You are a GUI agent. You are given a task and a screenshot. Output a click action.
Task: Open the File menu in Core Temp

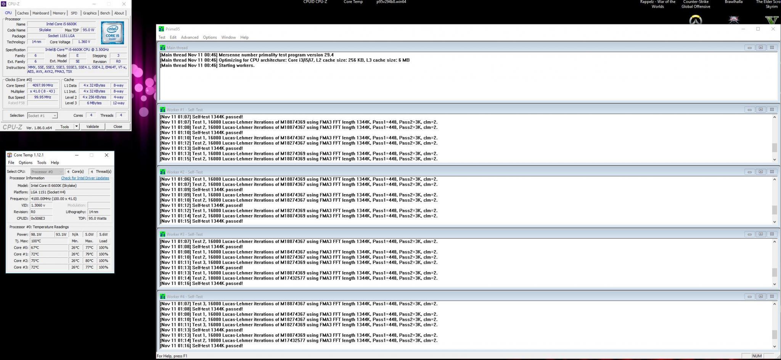click(11, 162)
